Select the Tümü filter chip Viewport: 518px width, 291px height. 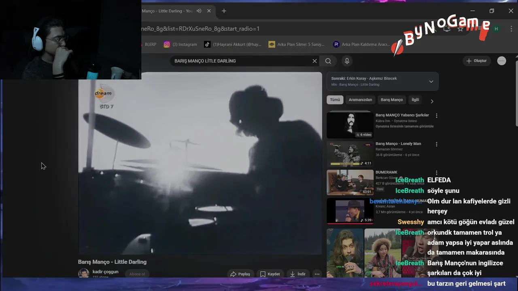(335, 100)
